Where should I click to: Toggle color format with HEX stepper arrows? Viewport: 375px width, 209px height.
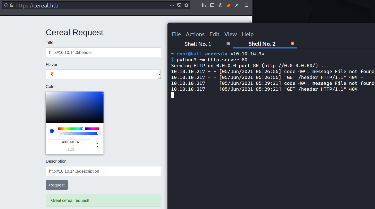tap(97, 145)
